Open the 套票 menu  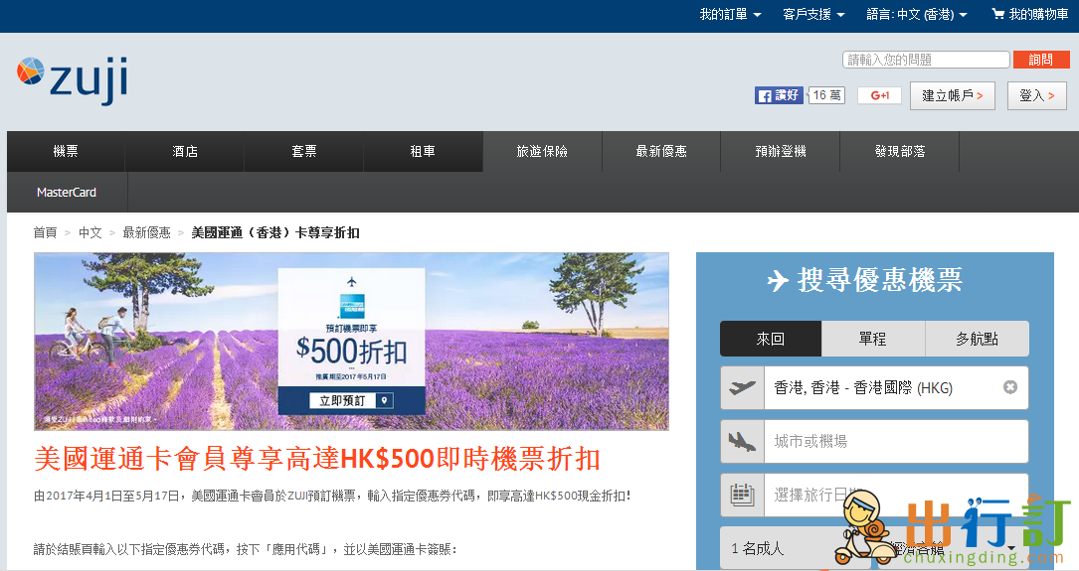304,151
